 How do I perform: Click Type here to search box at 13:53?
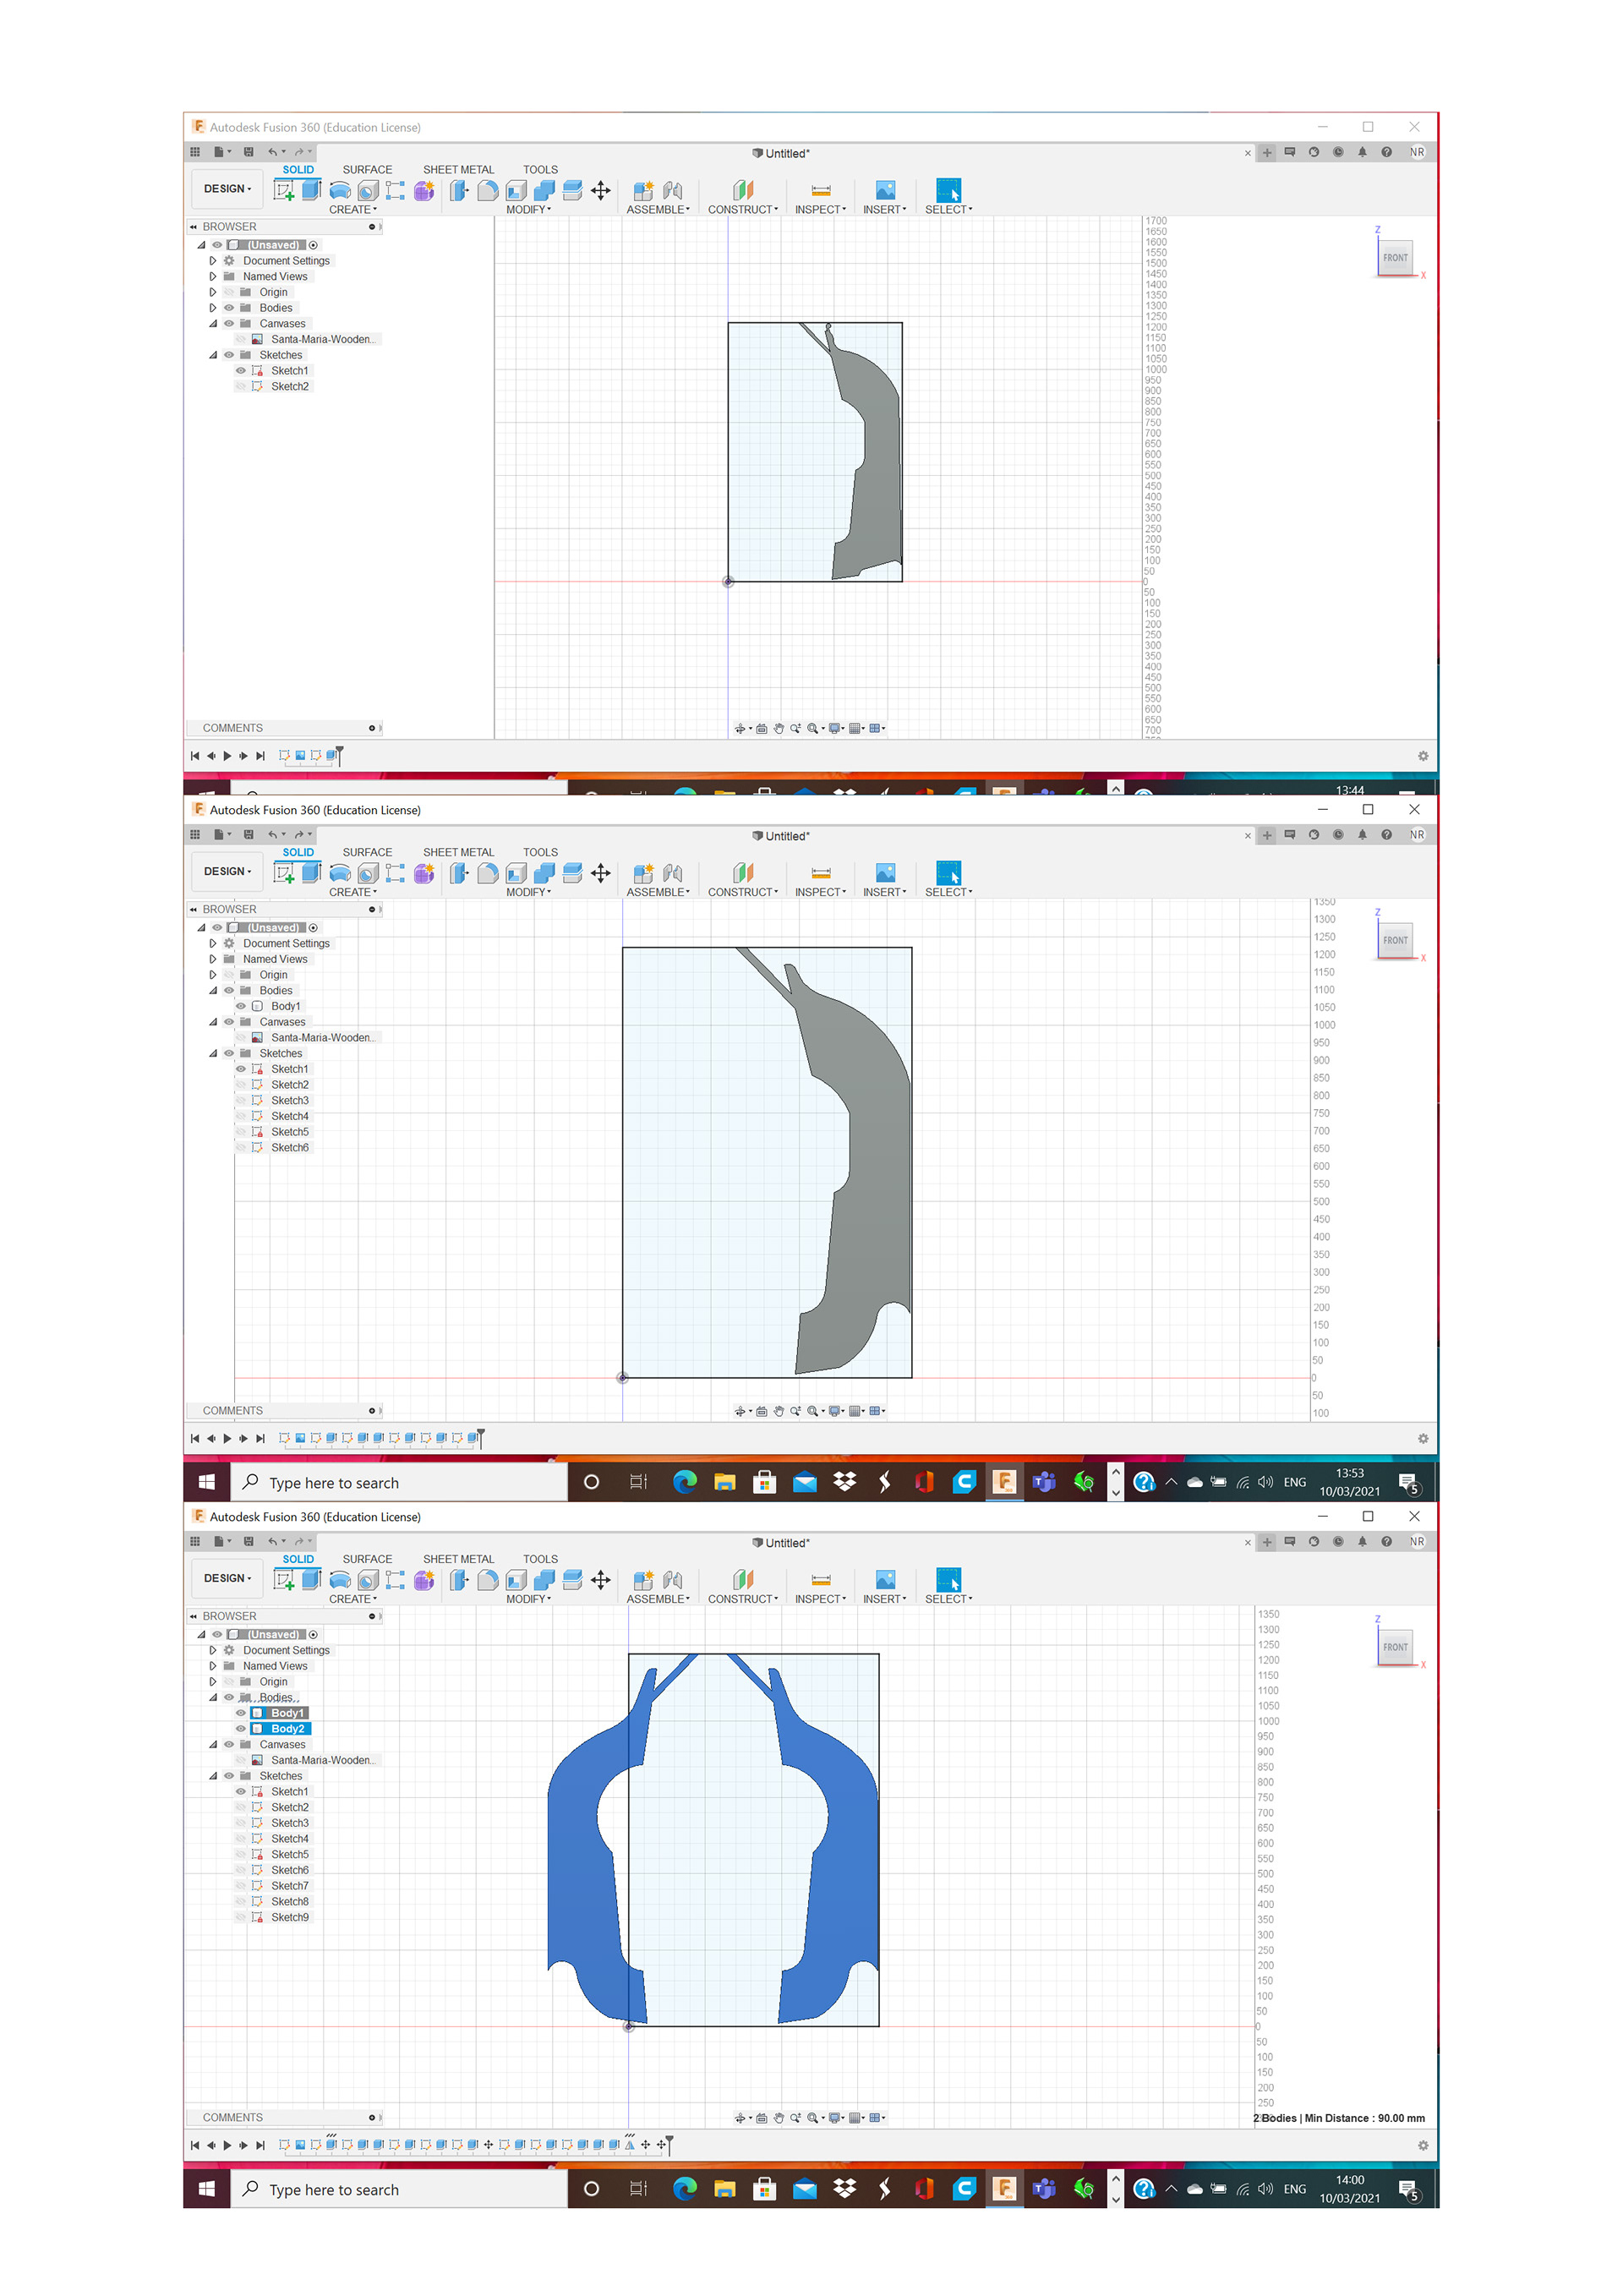399,1483
